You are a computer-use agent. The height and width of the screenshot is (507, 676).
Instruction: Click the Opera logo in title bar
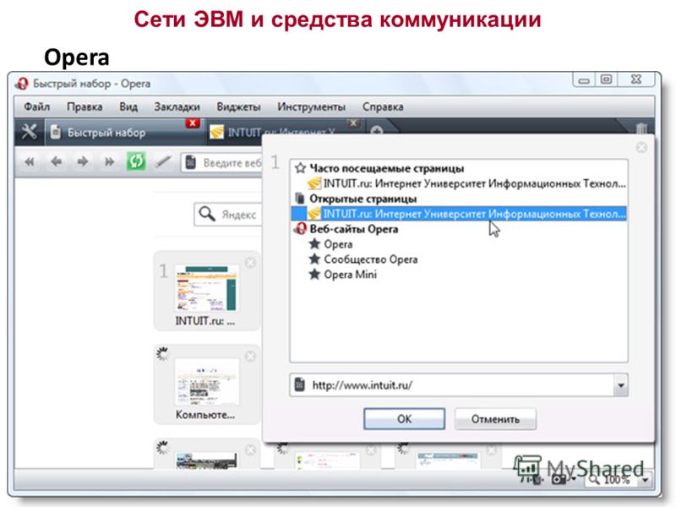(x=22, y=83)
